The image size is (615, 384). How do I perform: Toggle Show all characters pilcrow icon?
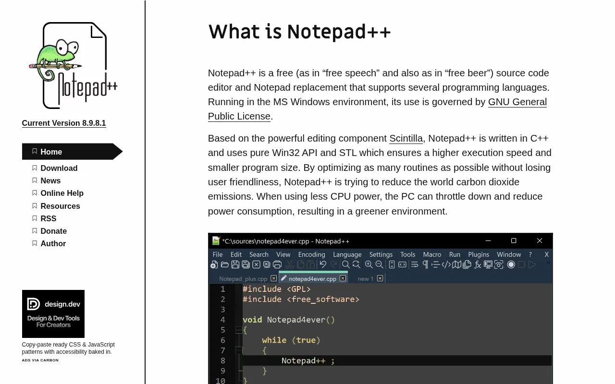click(x=425, y=264)
